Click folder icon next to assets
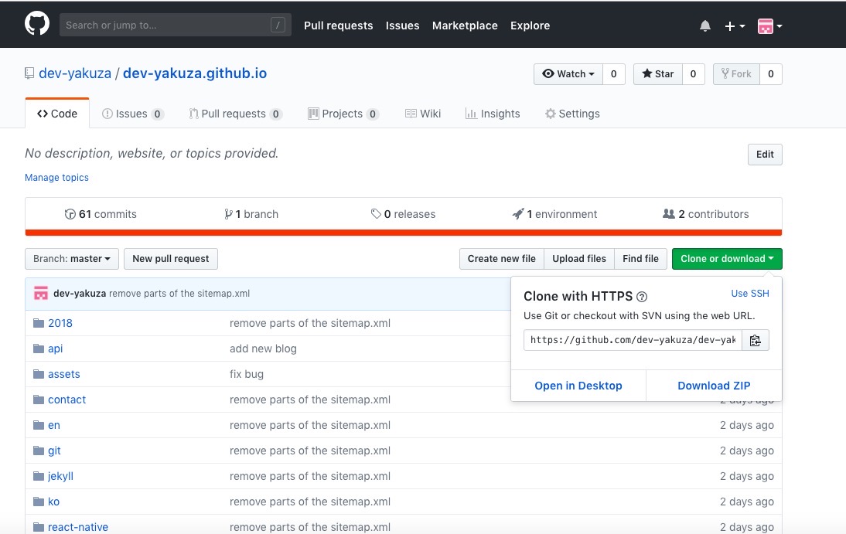Image resolution: width=846 pixels, height=534 pixels. point(39,374)
